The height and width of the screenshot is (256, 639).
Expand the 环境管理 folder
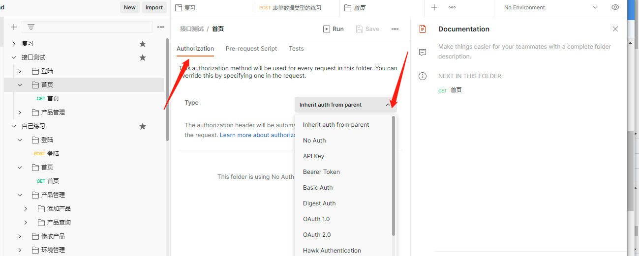pos(20,250)
